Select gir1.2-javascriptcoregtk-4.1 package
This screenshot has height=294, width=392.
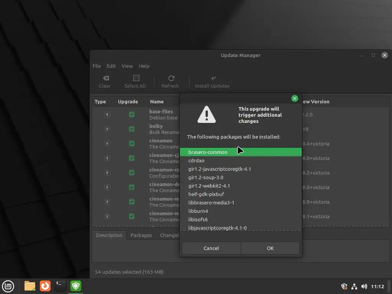[241, 169]
